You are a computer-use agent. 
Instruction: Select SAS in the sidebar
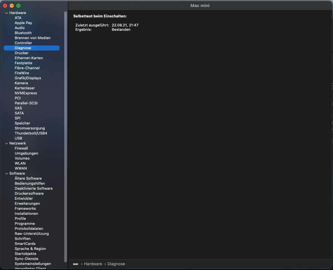(x=18, y=108)
